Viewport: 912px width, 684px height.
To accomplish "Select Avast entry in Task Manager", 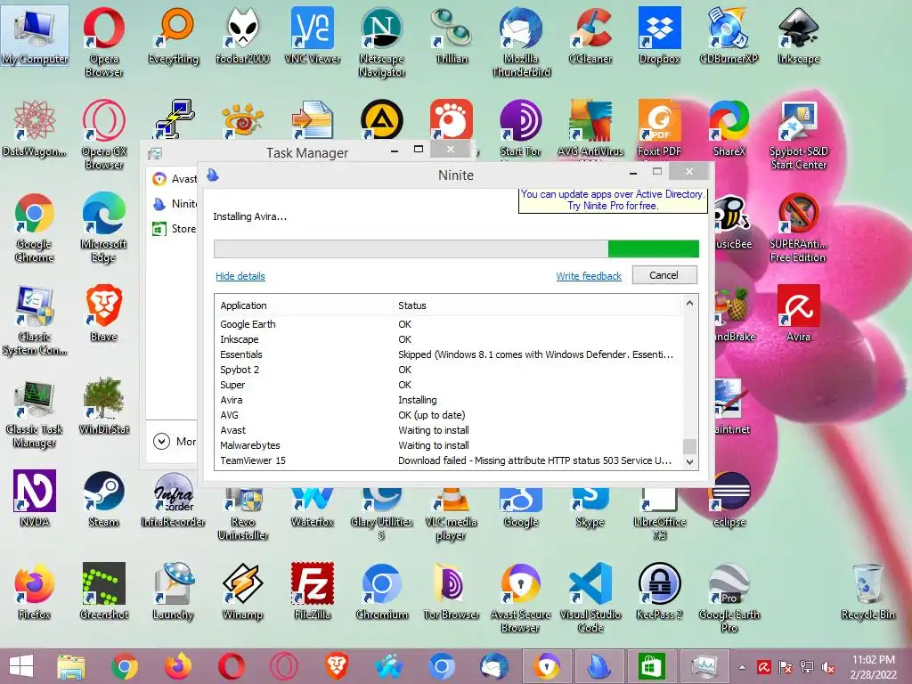I will click(174, 178).
